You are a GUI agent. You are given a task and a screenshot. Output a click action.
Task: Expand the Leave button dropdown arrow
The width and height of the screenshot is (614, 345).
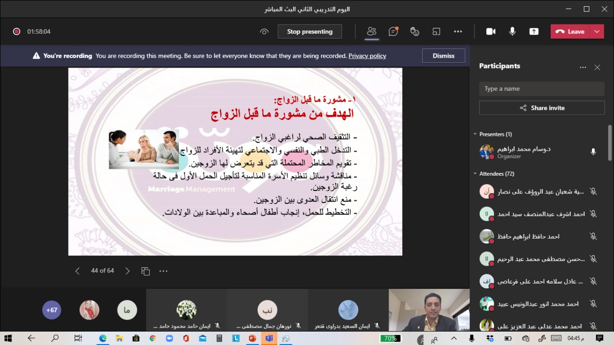(x=597, y=32)
